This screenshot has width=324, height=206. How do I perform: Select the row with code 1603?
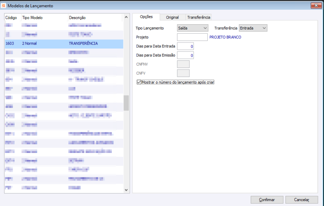point(64,44)
